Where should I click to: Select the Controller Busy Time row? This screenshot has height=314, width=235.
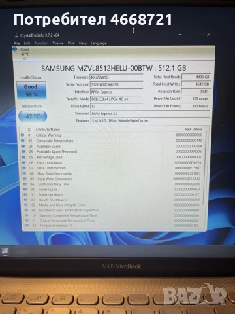113,184
